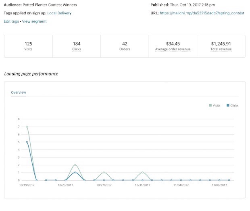The width and height of the screenshot is (250, 211).
Task: Click the Local Delivery tag link
Action: [x=59, y=13]
